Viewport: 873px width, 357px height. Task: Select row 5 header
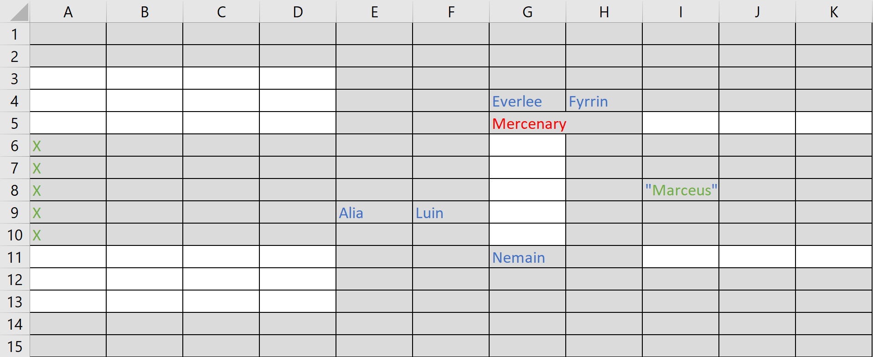pos(15,123)
